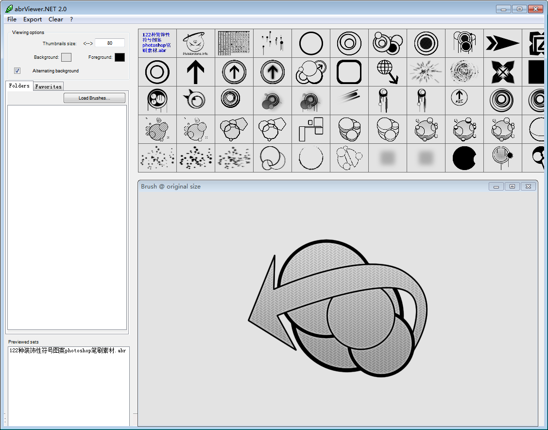The width and height of the screenshot is (548, 430).
Task: Open the Export menu
Action: (33, 19)
